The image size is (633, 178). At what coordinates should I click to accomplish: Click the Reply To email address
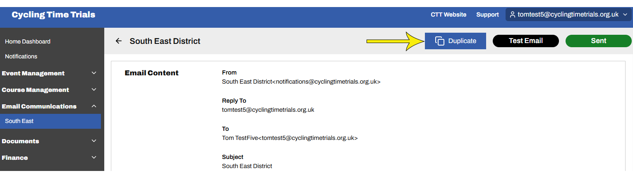[268, 110]
